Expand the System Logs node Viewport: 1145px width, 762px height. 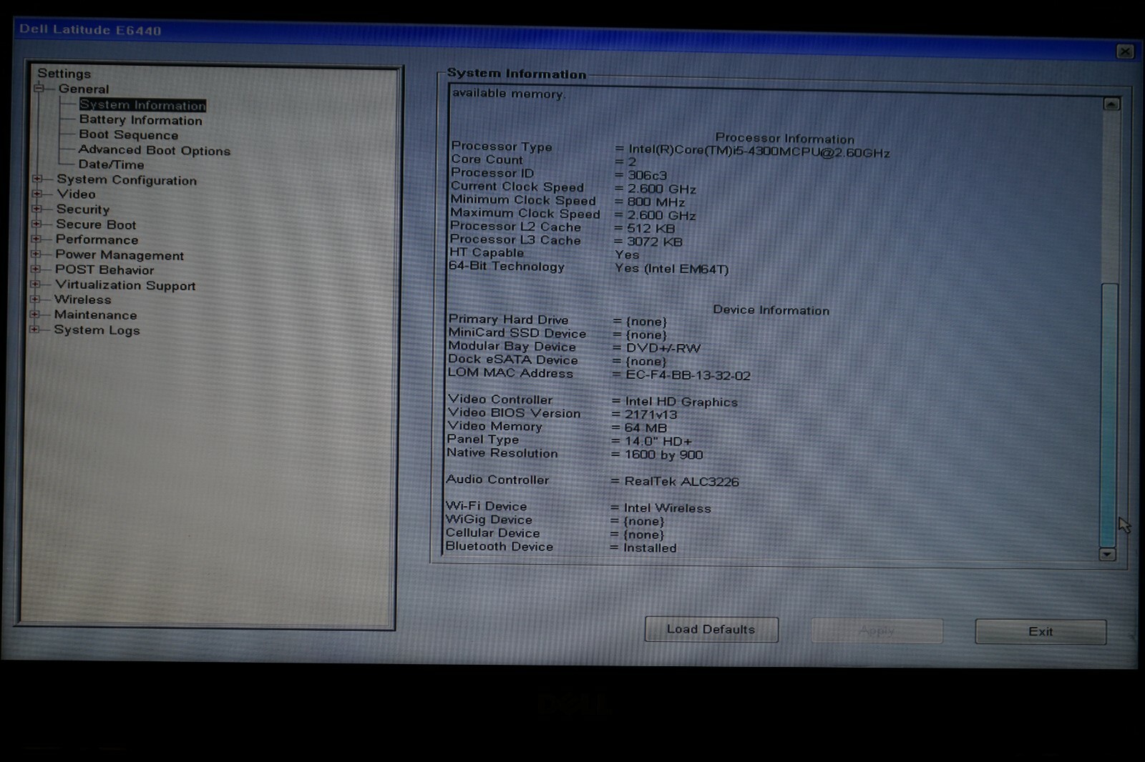pos(34,329)
